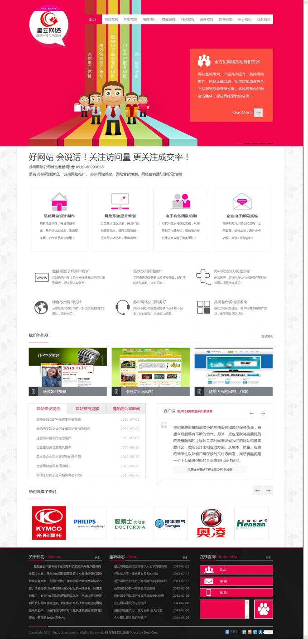Open article 西安做SEO的网站要更注重美感
308x639 pixels.
[x=58, y=419]
